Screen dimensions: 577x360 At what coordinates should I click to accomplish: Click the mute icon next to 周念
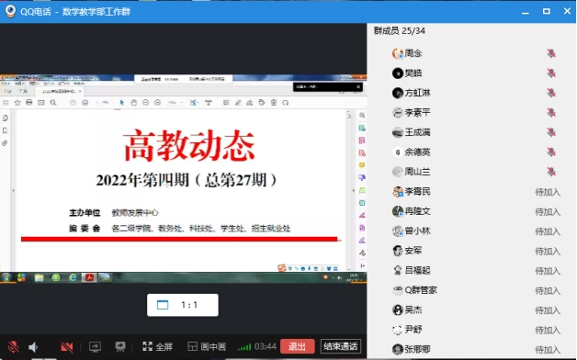point(551,53)
